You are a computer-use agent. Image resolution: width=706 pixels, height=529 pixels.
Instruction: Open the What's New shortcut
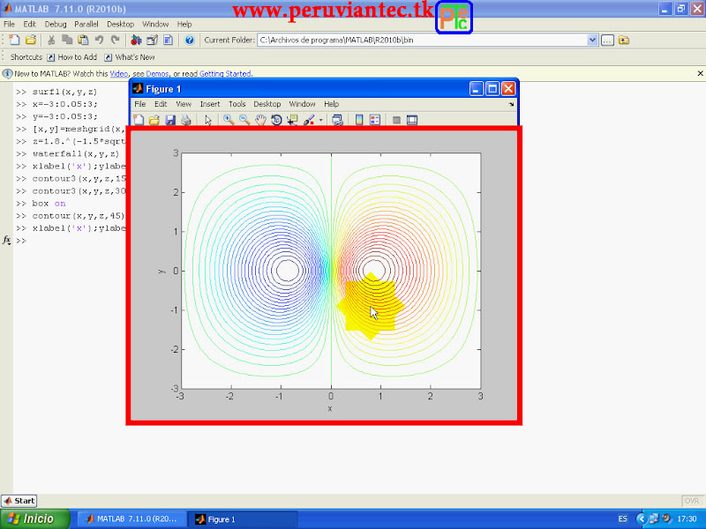point(130,57)
